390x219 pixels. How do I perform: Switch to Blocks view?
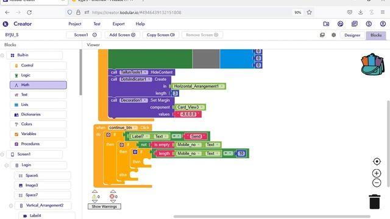(376, 35)
